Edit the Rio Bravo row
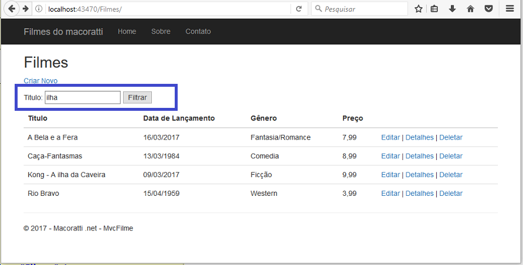 (390, 193)
